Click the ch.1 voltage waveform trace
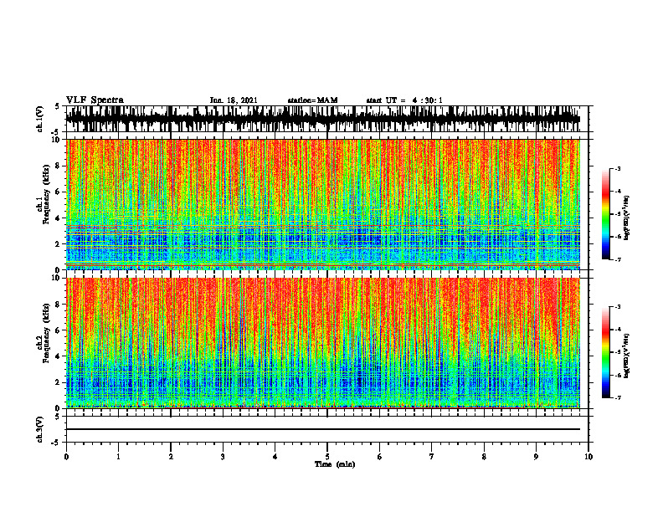 (322, 119)
